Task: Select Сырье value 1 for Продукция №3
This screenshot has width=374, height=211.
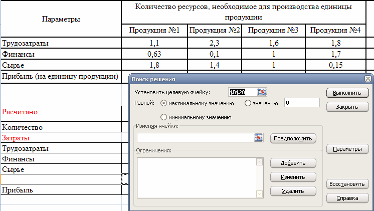Action: tap(273, 65)
